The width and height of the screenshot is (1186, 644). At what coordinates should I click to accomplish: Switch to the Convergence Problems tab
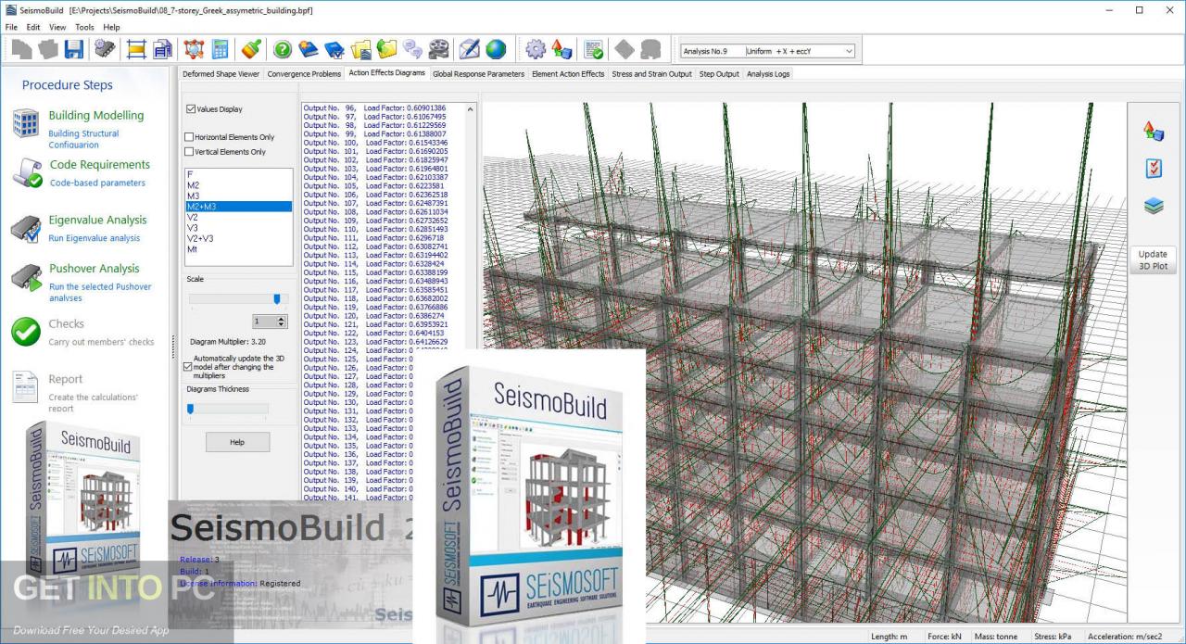tap(304, 73)
